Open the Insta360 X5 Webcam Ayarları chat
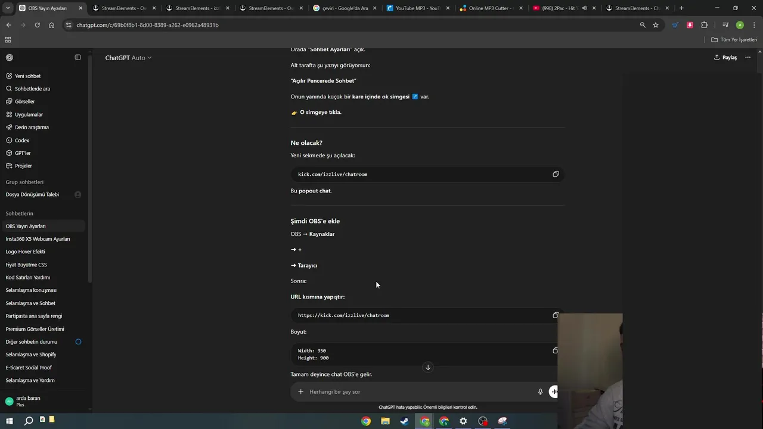The width and height of the screenshot is (763, 429). (45, 239)
